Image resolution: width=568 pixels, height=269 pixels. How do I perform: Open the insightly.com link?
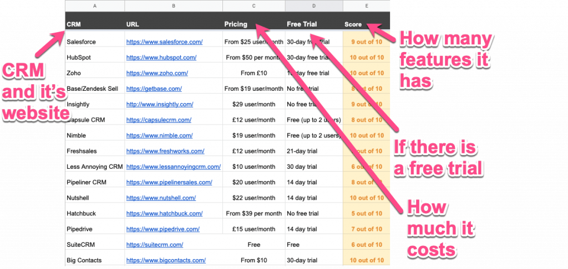pos(160,104)
